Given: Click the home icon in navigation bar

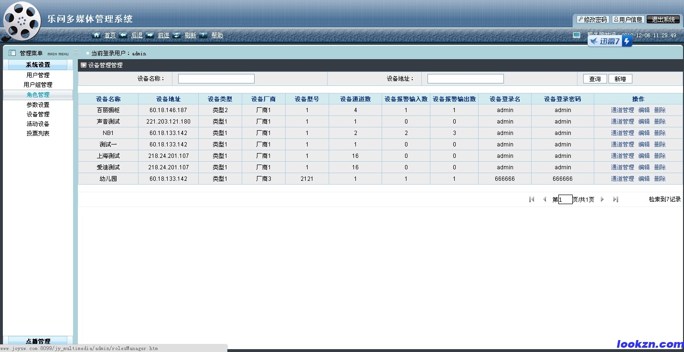Looking at the screenshot, I should pos(96,35).
